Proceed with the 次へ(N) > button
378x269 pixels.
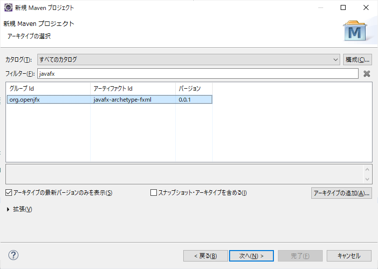(x=252, y=256)
